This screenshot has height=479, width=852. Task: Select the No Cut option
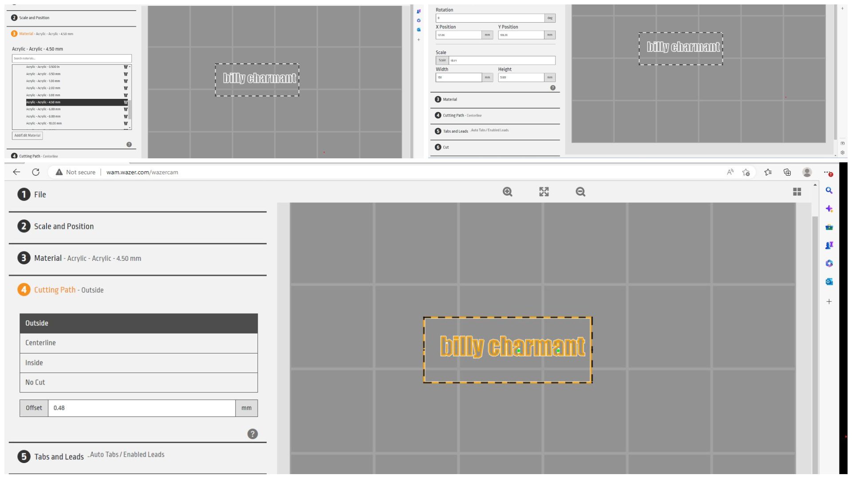(x=138, y=382)
